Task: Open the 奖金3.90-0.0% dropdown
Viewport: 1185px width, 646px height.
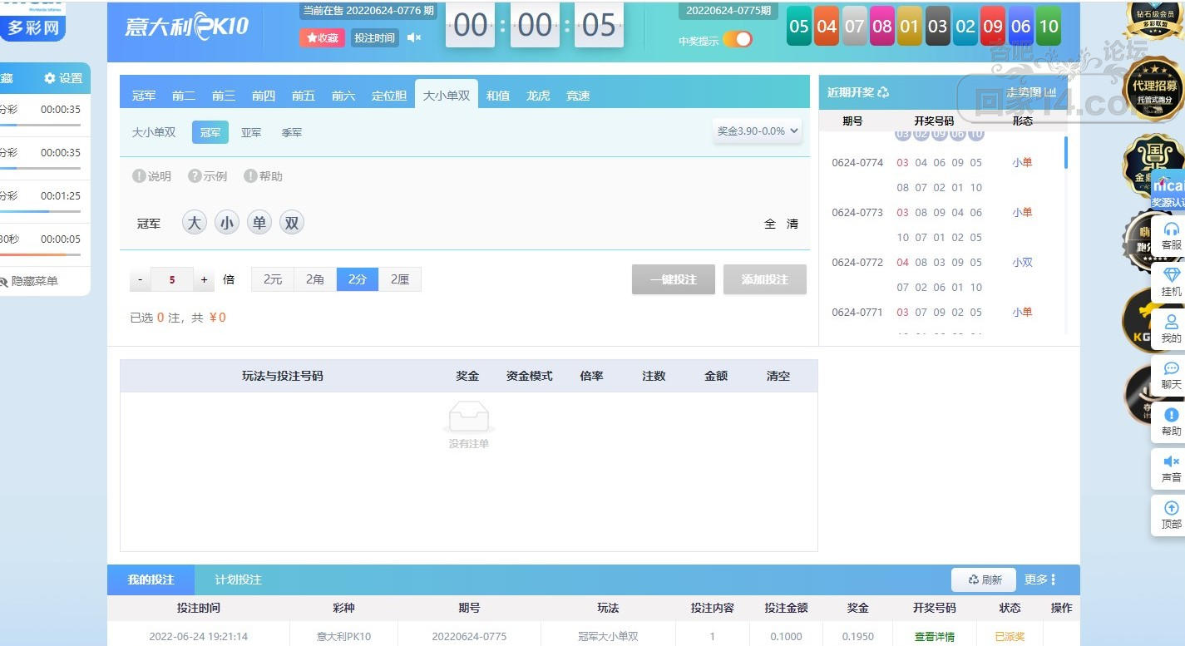Action: tap(758, 131)
